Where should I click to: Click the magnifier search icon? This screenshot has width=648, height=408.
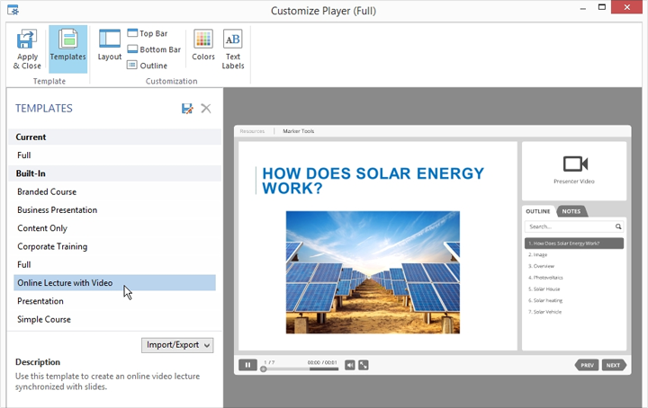point(618,226)
